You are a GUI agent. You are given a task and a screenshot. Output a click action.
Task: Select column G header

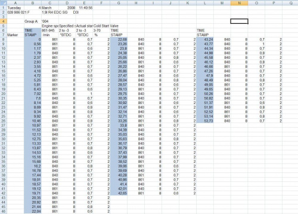tap(119, 3)
